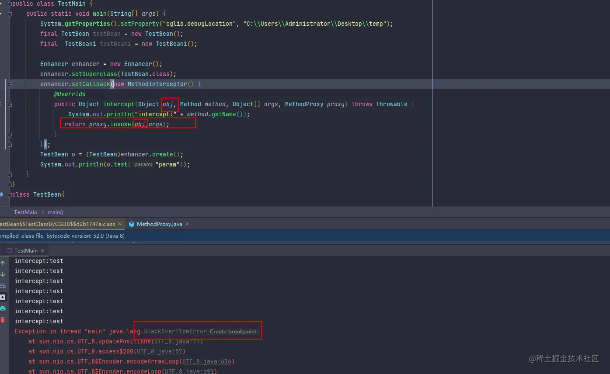Open the UTF_8.java:57 stack trace link

tap(160, 352)
